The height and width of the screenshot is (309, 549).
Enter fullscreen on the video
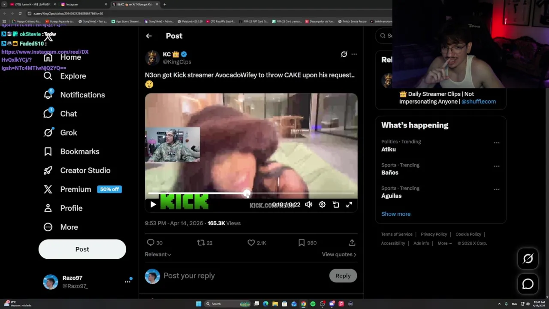click(349, 205)
